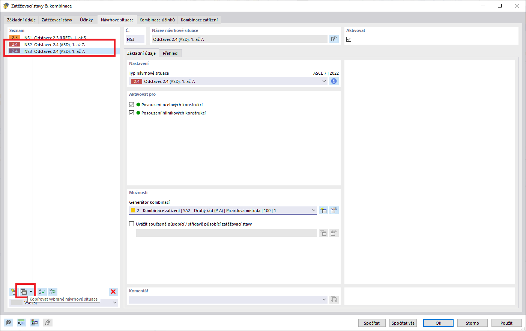Maximize the dialog window
Screen dimensions: 526x331
click(500, 6)
